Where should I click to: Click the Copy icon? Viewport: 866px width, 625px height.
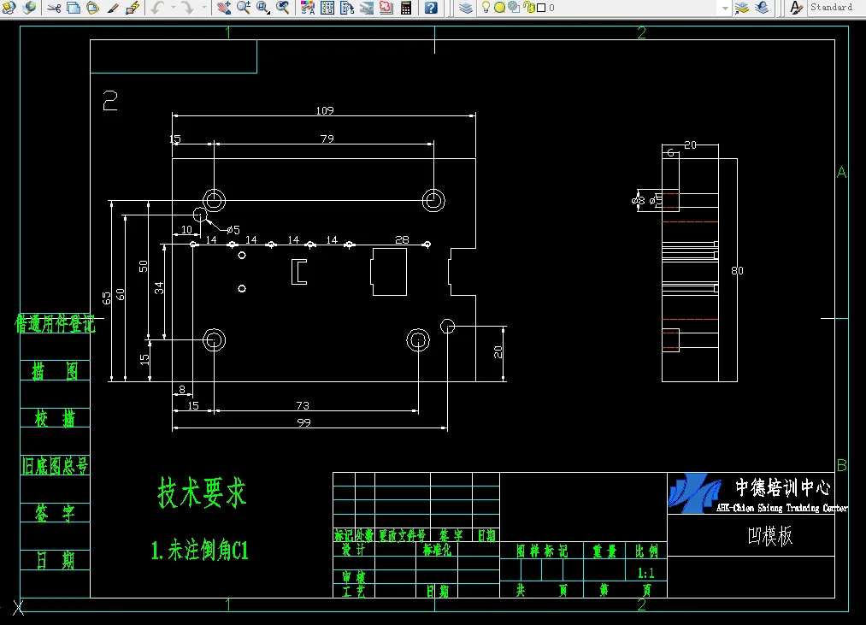74,7
